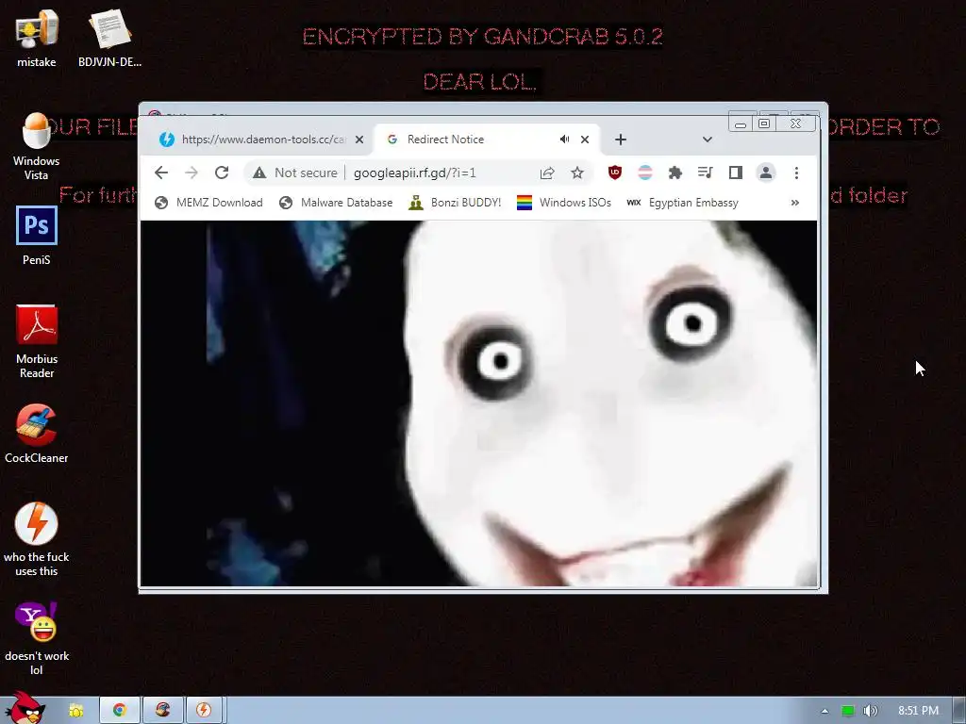
Task: Show more bookmarks with the double chevron
Action: click(x=795, y=203)
